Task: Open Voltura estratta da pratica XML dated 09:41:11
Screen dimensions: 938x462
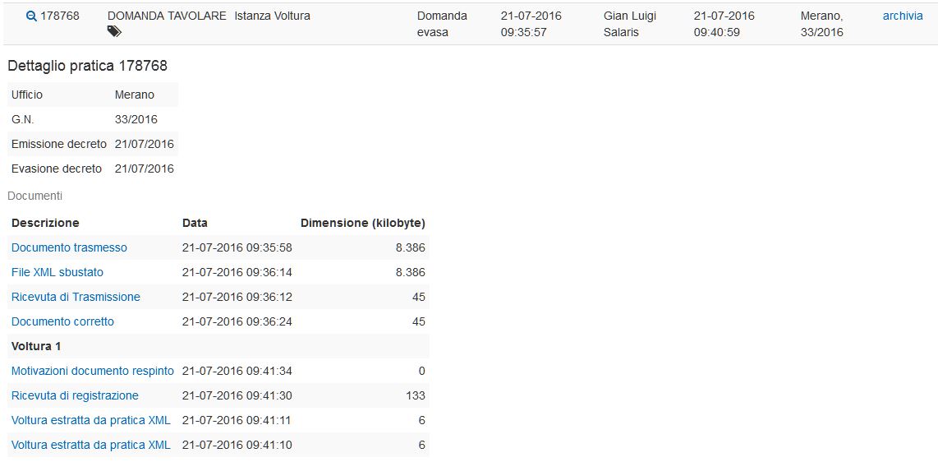Action: click(x=91, y=420)
